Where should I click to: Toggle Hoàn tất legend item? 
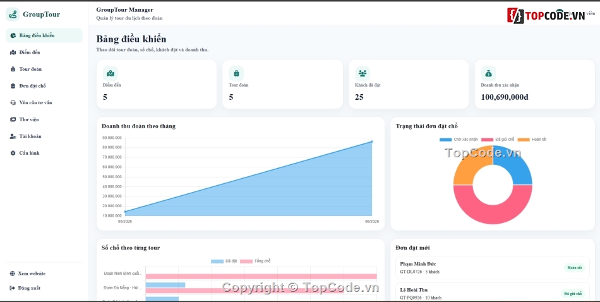tap(532, 140)
